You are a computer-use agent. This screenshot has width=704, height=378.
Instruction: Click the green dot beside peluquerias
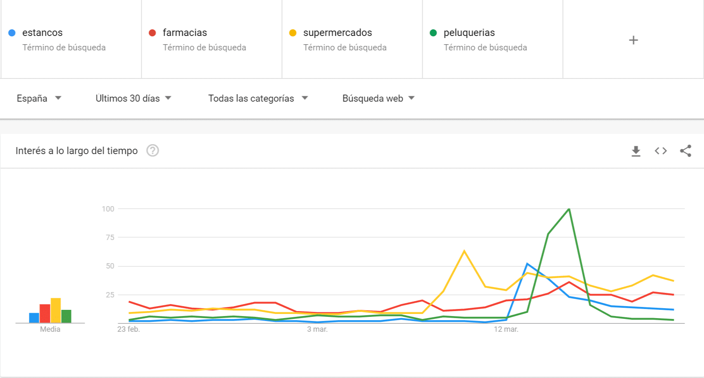click(x=433, y=33)
